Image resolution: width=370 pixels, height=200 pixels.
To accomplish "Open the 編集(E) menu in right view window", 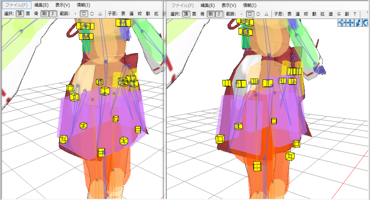I will pos(207,5).
